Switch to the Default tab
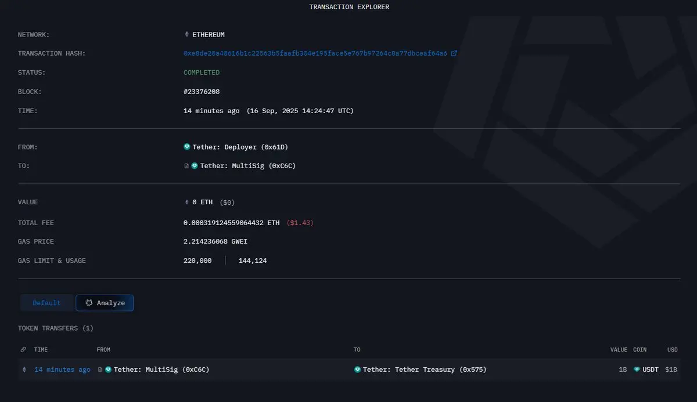 point(46,303)
